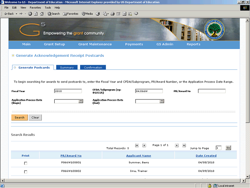Click the 04/08/2010 date cell
The width and height of the screenshot is (250, 188).
pyautogui.click(x=206, y=163)
